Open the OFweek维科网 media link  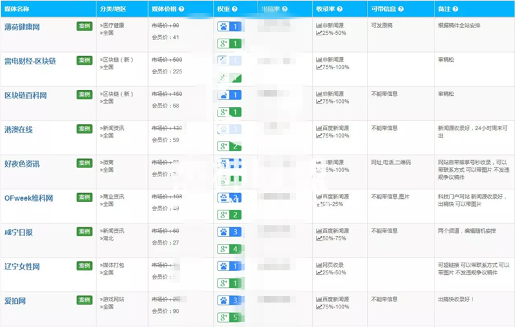28,198
